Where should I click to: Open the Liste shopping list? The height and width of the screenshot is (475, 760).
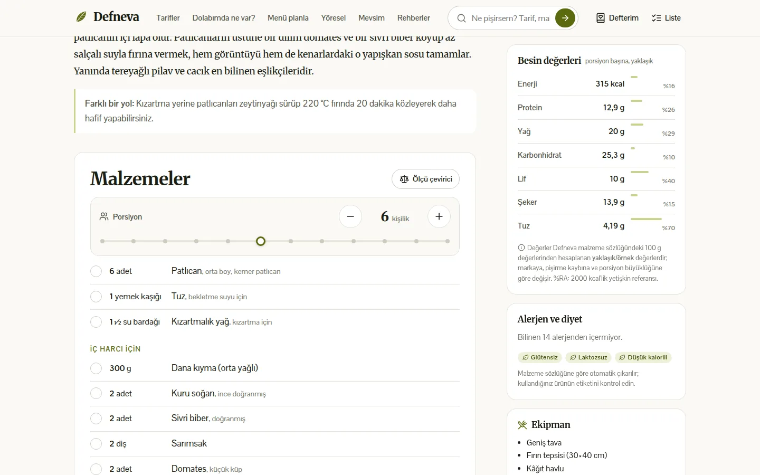click(666, 18)
